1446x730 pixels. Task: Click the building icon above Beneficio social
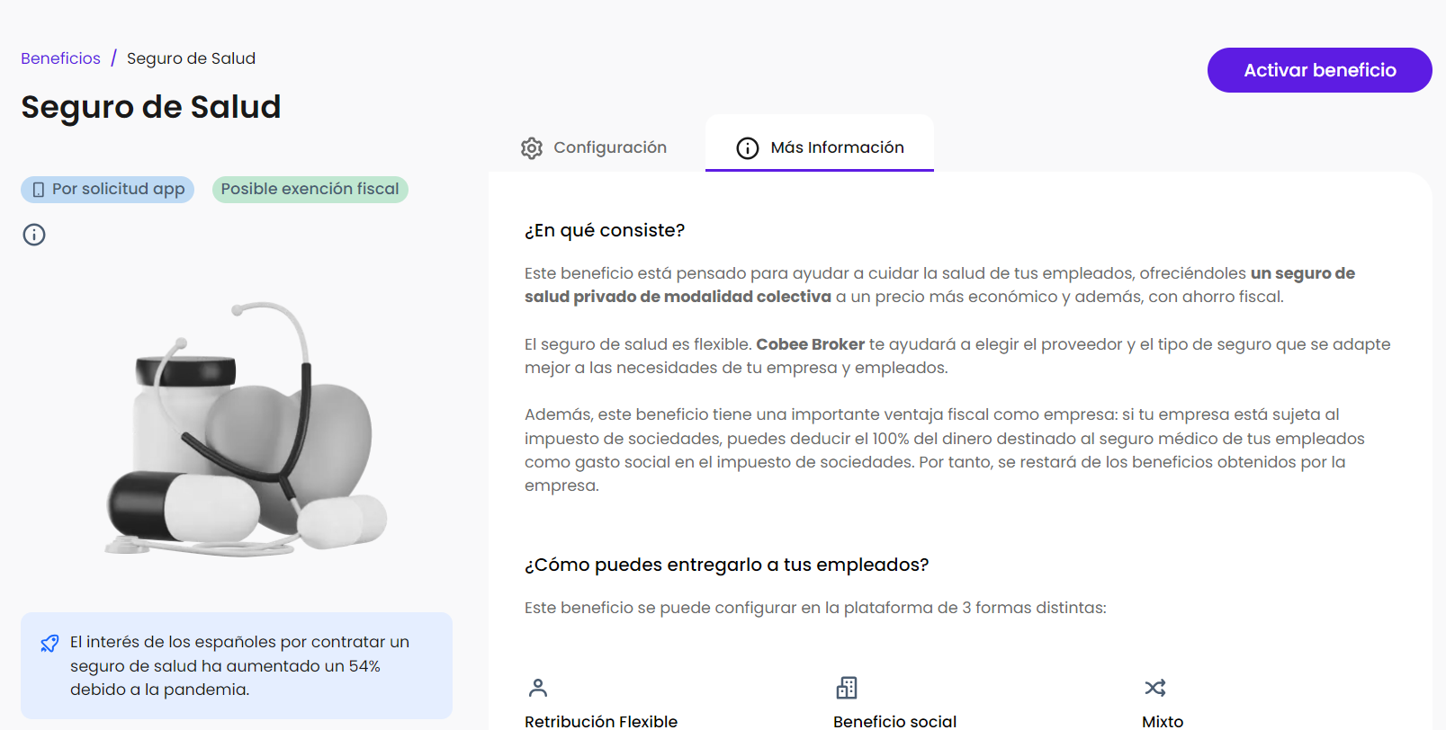(847, 688)
